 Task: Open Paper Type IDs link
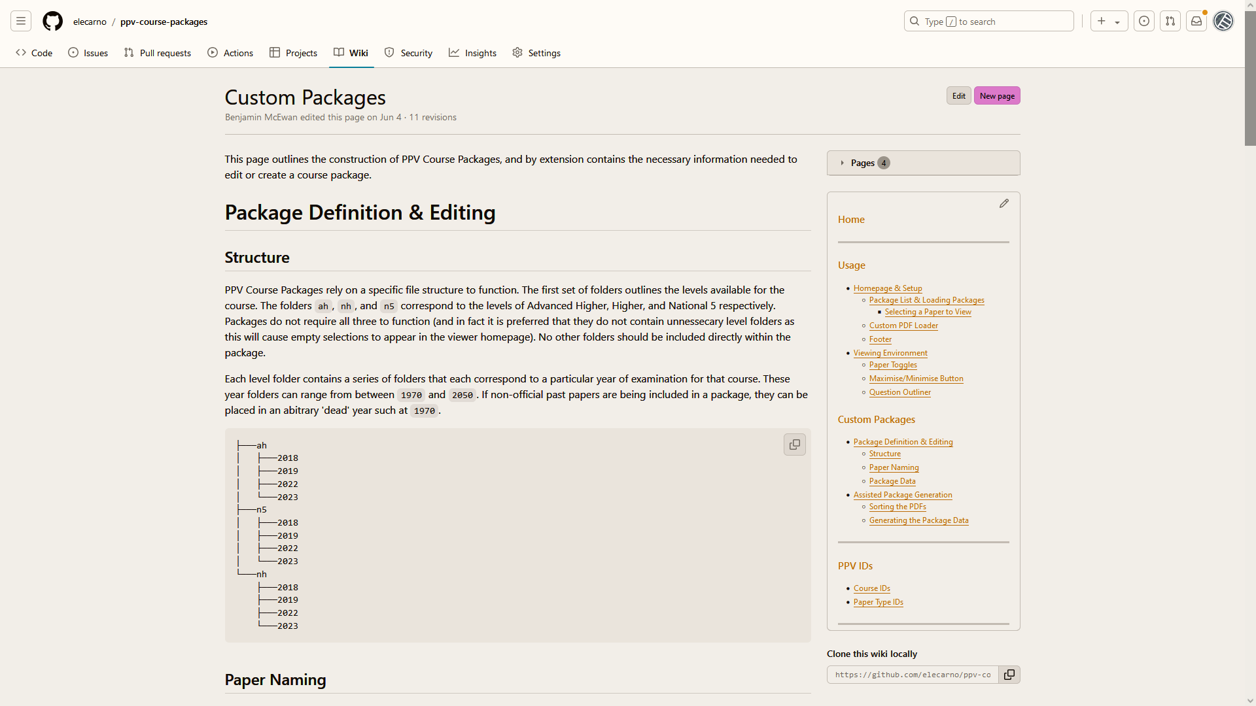[x=878, y=602]
